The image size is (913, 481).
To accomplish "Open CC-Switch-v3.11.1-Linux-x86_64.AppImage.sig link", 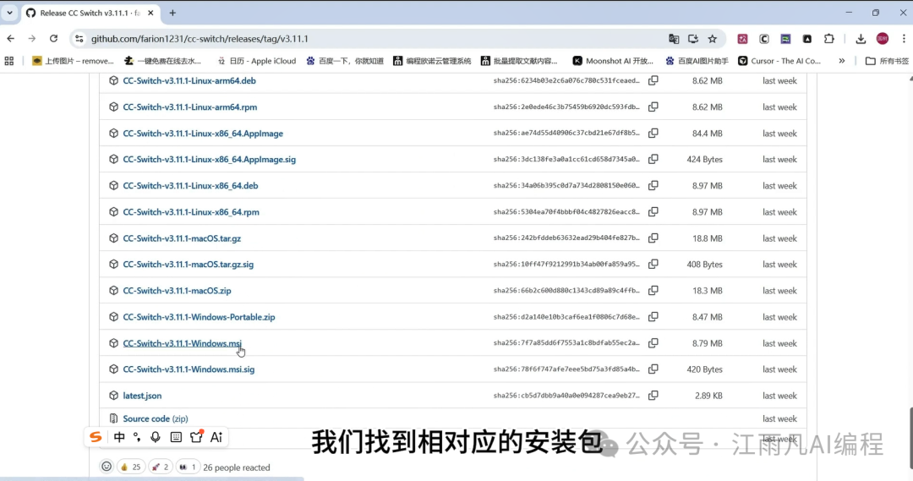I will coord(209,159).
